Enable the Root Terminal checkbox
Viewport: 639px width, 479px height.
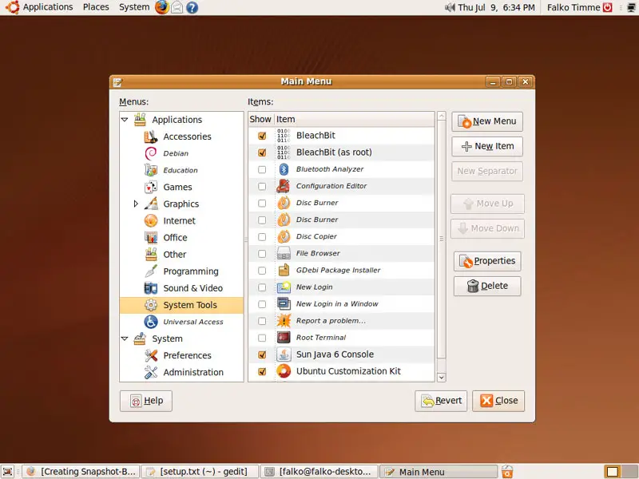(262, 338)
